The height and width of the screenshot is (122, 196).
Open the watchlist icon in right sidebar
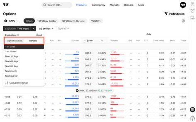192,4
